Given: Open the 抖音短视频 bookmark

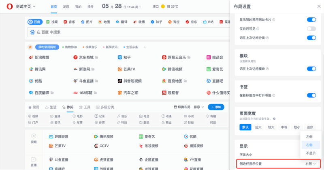Looking at the screenshot, I should [x=130, y=81].
